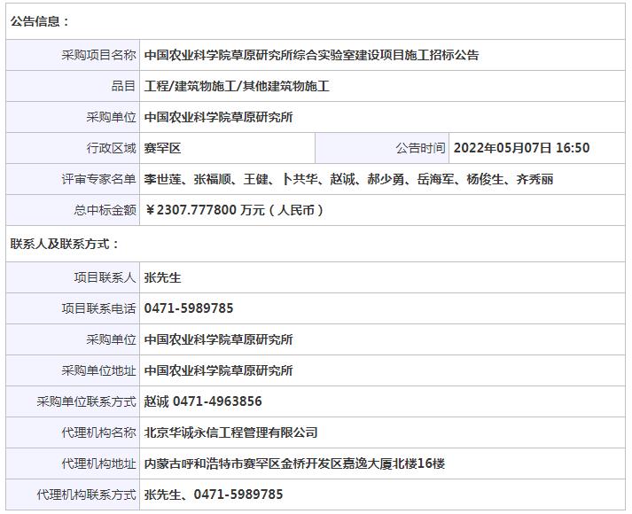Image resolution: width=632 pixels, height=514 pixels.
Task: Click the '品目' label cell
Action: coord(73,86)
